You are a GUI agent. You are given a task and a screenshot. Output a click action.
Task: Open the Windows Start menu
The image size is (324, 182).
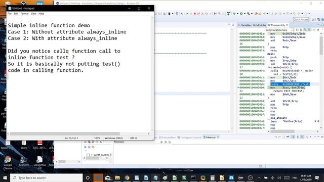pyautogui.click(x=5, y=177)
